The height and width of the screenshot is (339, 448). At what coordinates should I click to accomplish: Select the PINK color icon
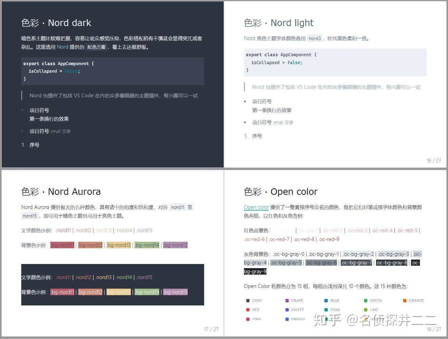[x=248, y=319]
